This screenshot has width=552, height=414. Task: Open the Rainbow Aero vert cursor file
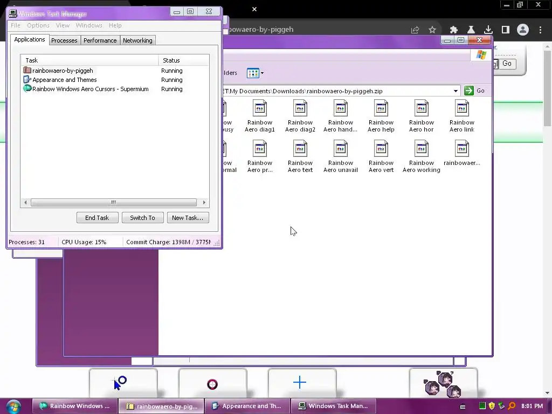point(381,157)
